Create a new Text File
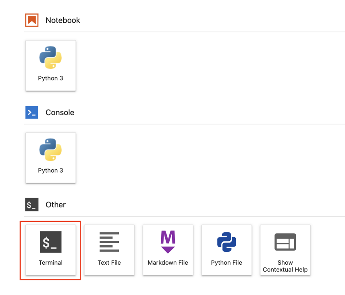The height and width of the screenshot is (295, 345). coord(109,250)
